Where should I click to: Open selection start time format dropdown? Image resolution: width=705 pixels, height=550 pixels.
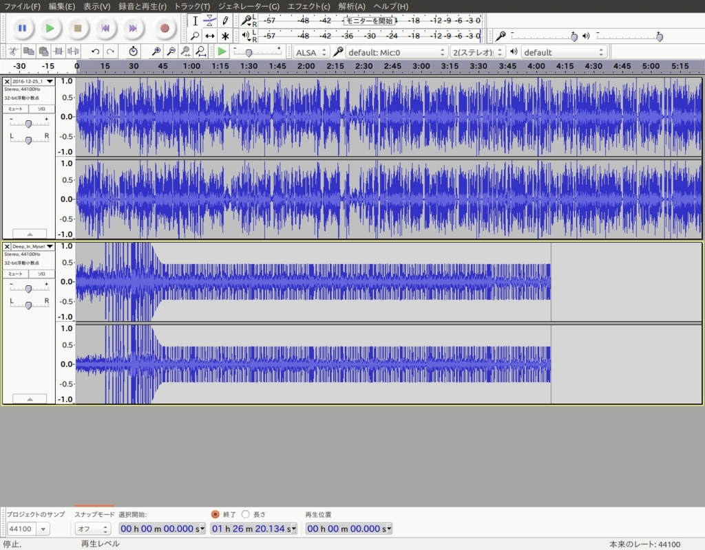(202, 529)
